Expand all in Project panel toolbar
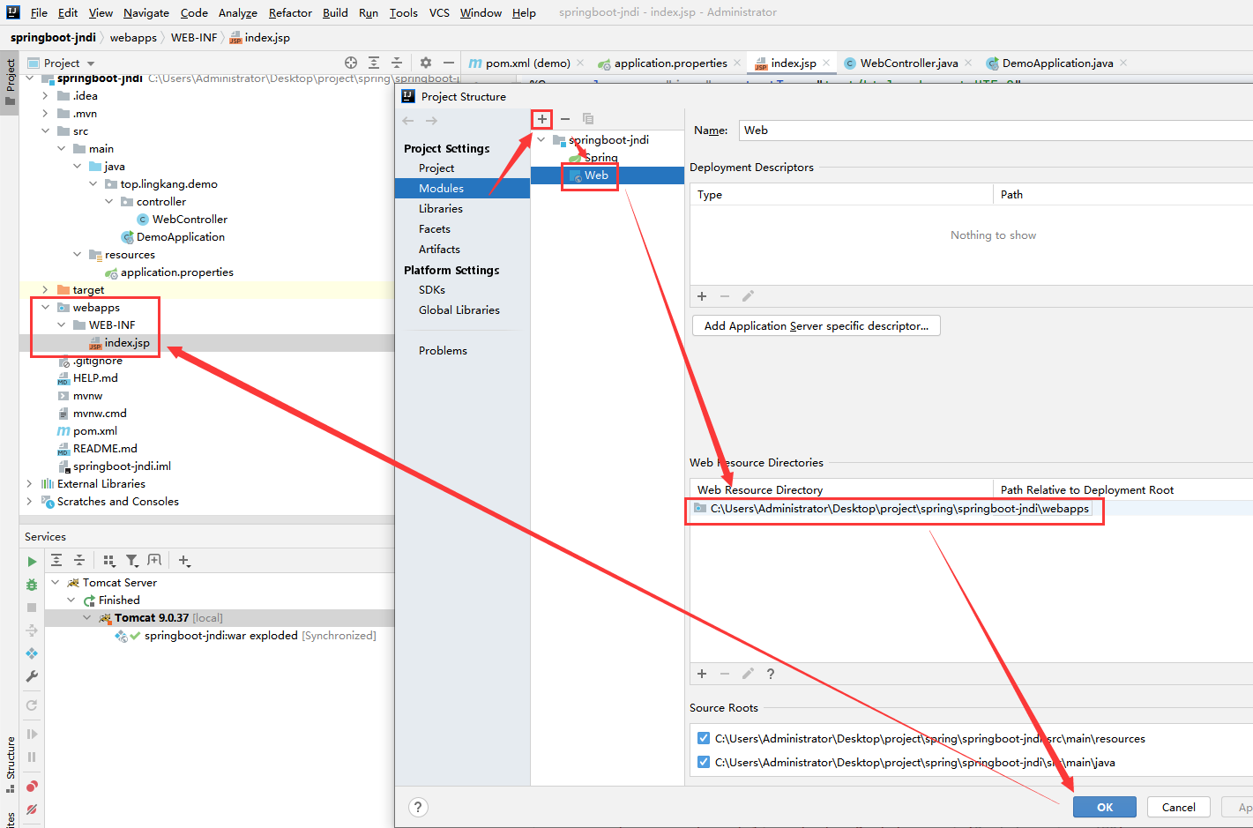Viewport: 1253px width, 828px height. [374, 63]
